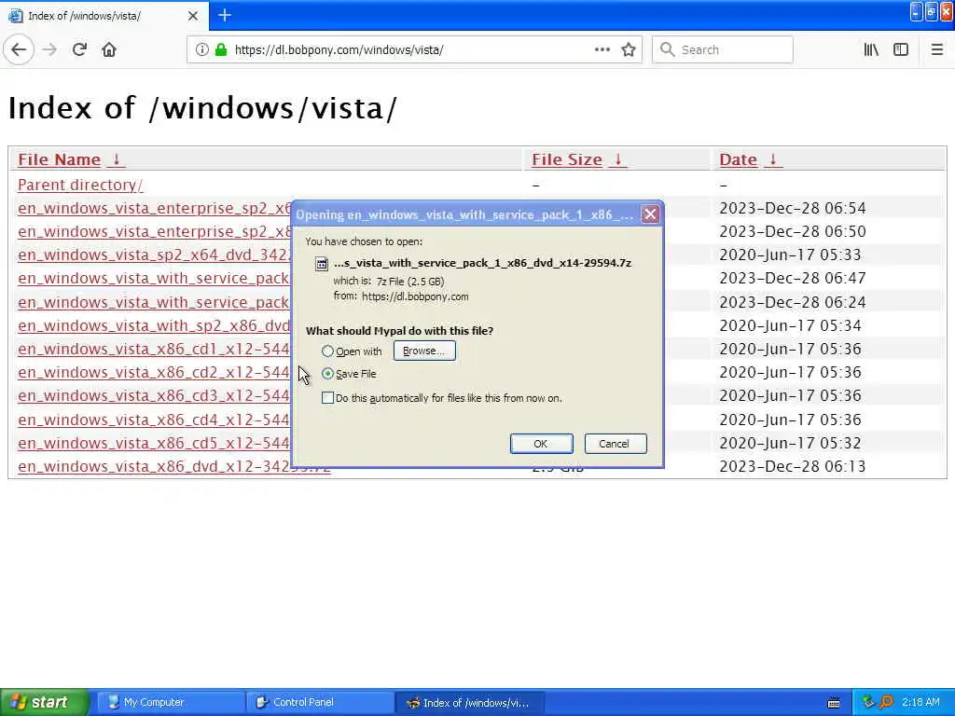This screenshot has width=955, height=716.
Task: Open en_windows_vista_x86_cd4 link
Action: pos(154,420)
